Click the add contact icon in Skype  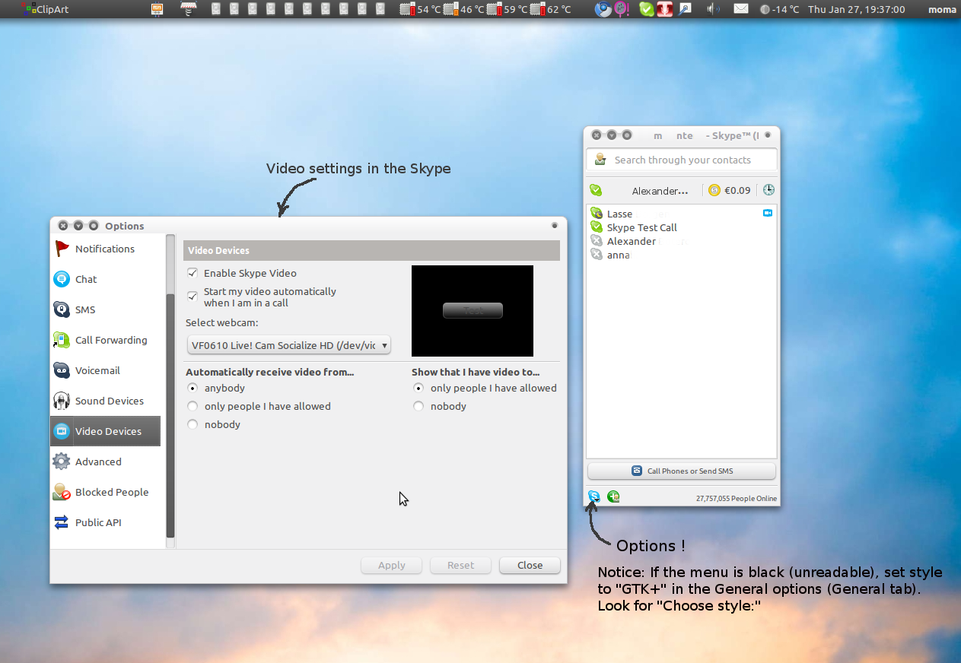tap(613, 497)
